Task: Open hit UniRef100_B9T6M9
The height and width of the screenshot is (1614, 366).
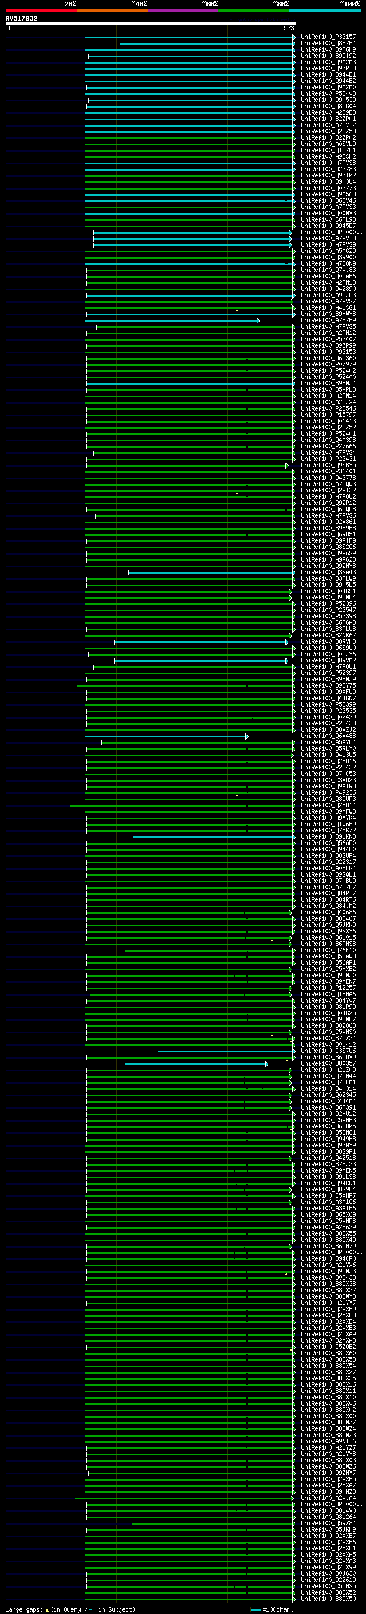Action: 328,49
